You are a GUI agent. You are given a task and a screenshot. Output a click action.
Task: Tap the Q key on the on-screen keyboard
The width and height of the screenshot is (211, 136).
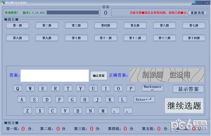point(18,88)
